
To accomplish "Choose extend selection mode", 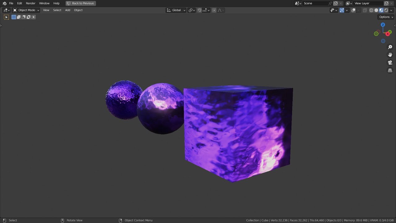I will point(19,17).
